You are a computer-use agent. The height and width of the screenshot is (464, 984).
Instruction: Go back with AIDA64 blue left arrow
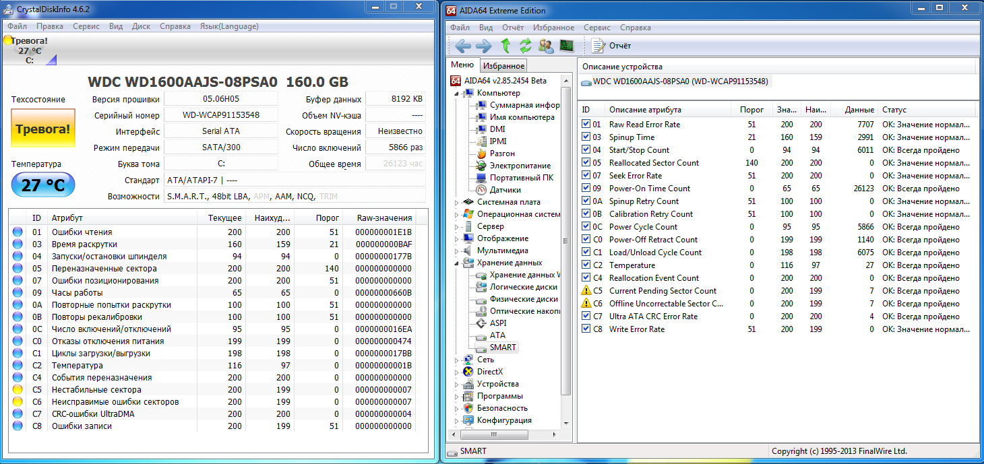[x=463, y=46]
